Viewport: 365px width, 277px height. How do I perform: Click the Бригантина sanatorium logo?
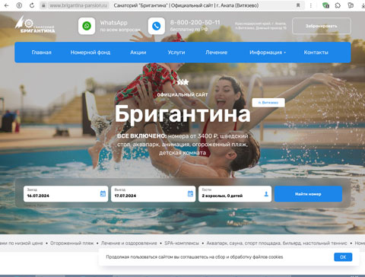tap(34, 24)
